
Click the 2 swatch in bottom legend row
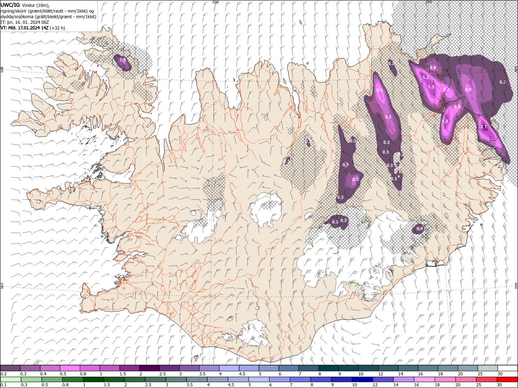[135, 380]
